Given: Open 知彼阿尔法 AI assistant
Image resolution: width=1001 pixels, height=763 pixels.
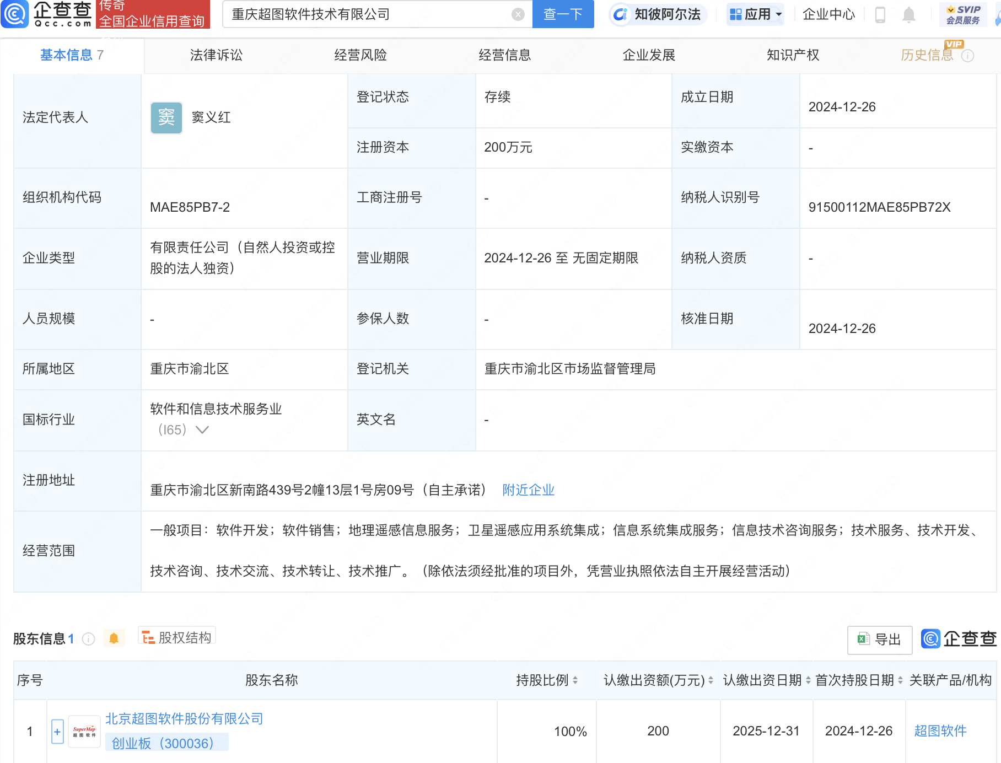Looking at the screenshot, I should 658,14.
